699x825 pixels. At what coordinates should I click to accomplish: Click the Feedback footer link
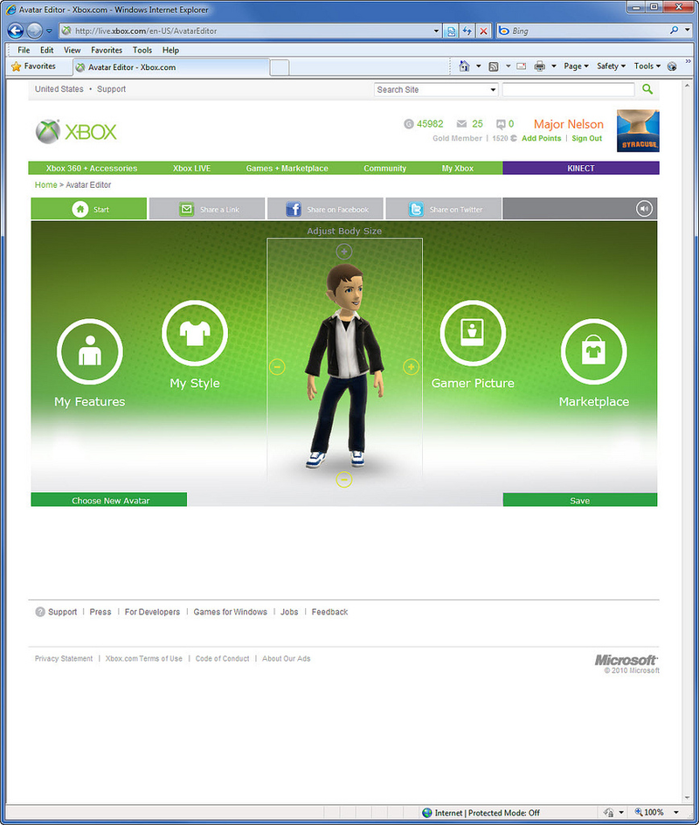tap(329, 612)
